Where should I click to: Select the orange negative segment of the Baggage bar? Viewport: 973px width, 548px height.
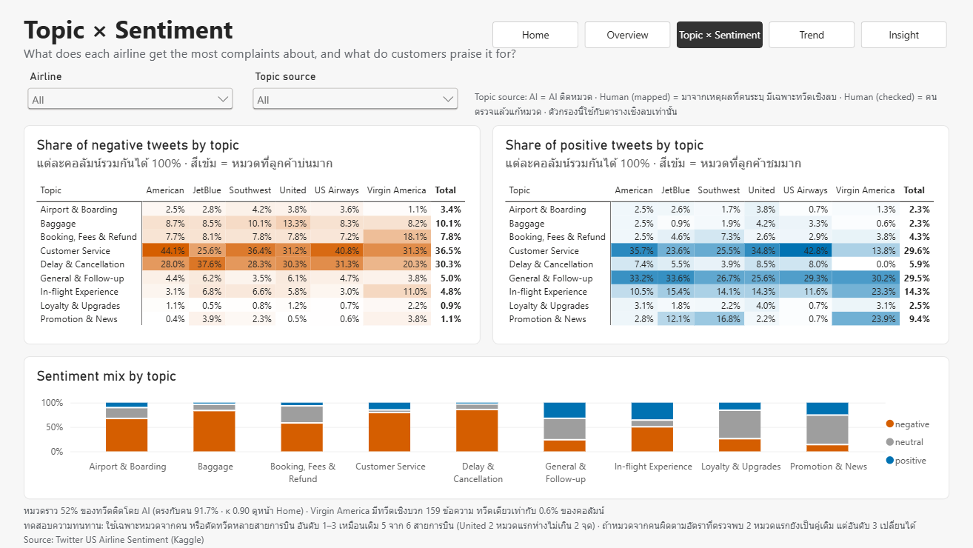(x=215, y=431)
